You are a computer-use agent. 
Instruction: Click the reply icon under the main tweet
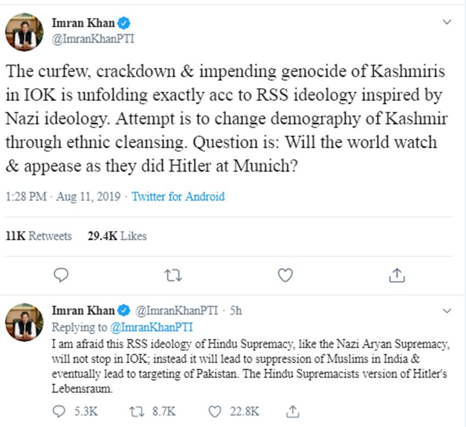point(62,275)
